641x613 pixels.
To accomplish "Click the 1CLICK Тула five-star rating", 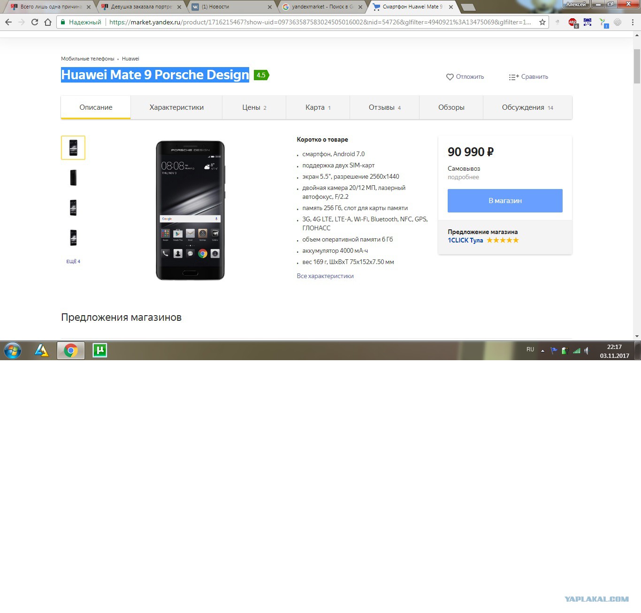I will (503, 240).
